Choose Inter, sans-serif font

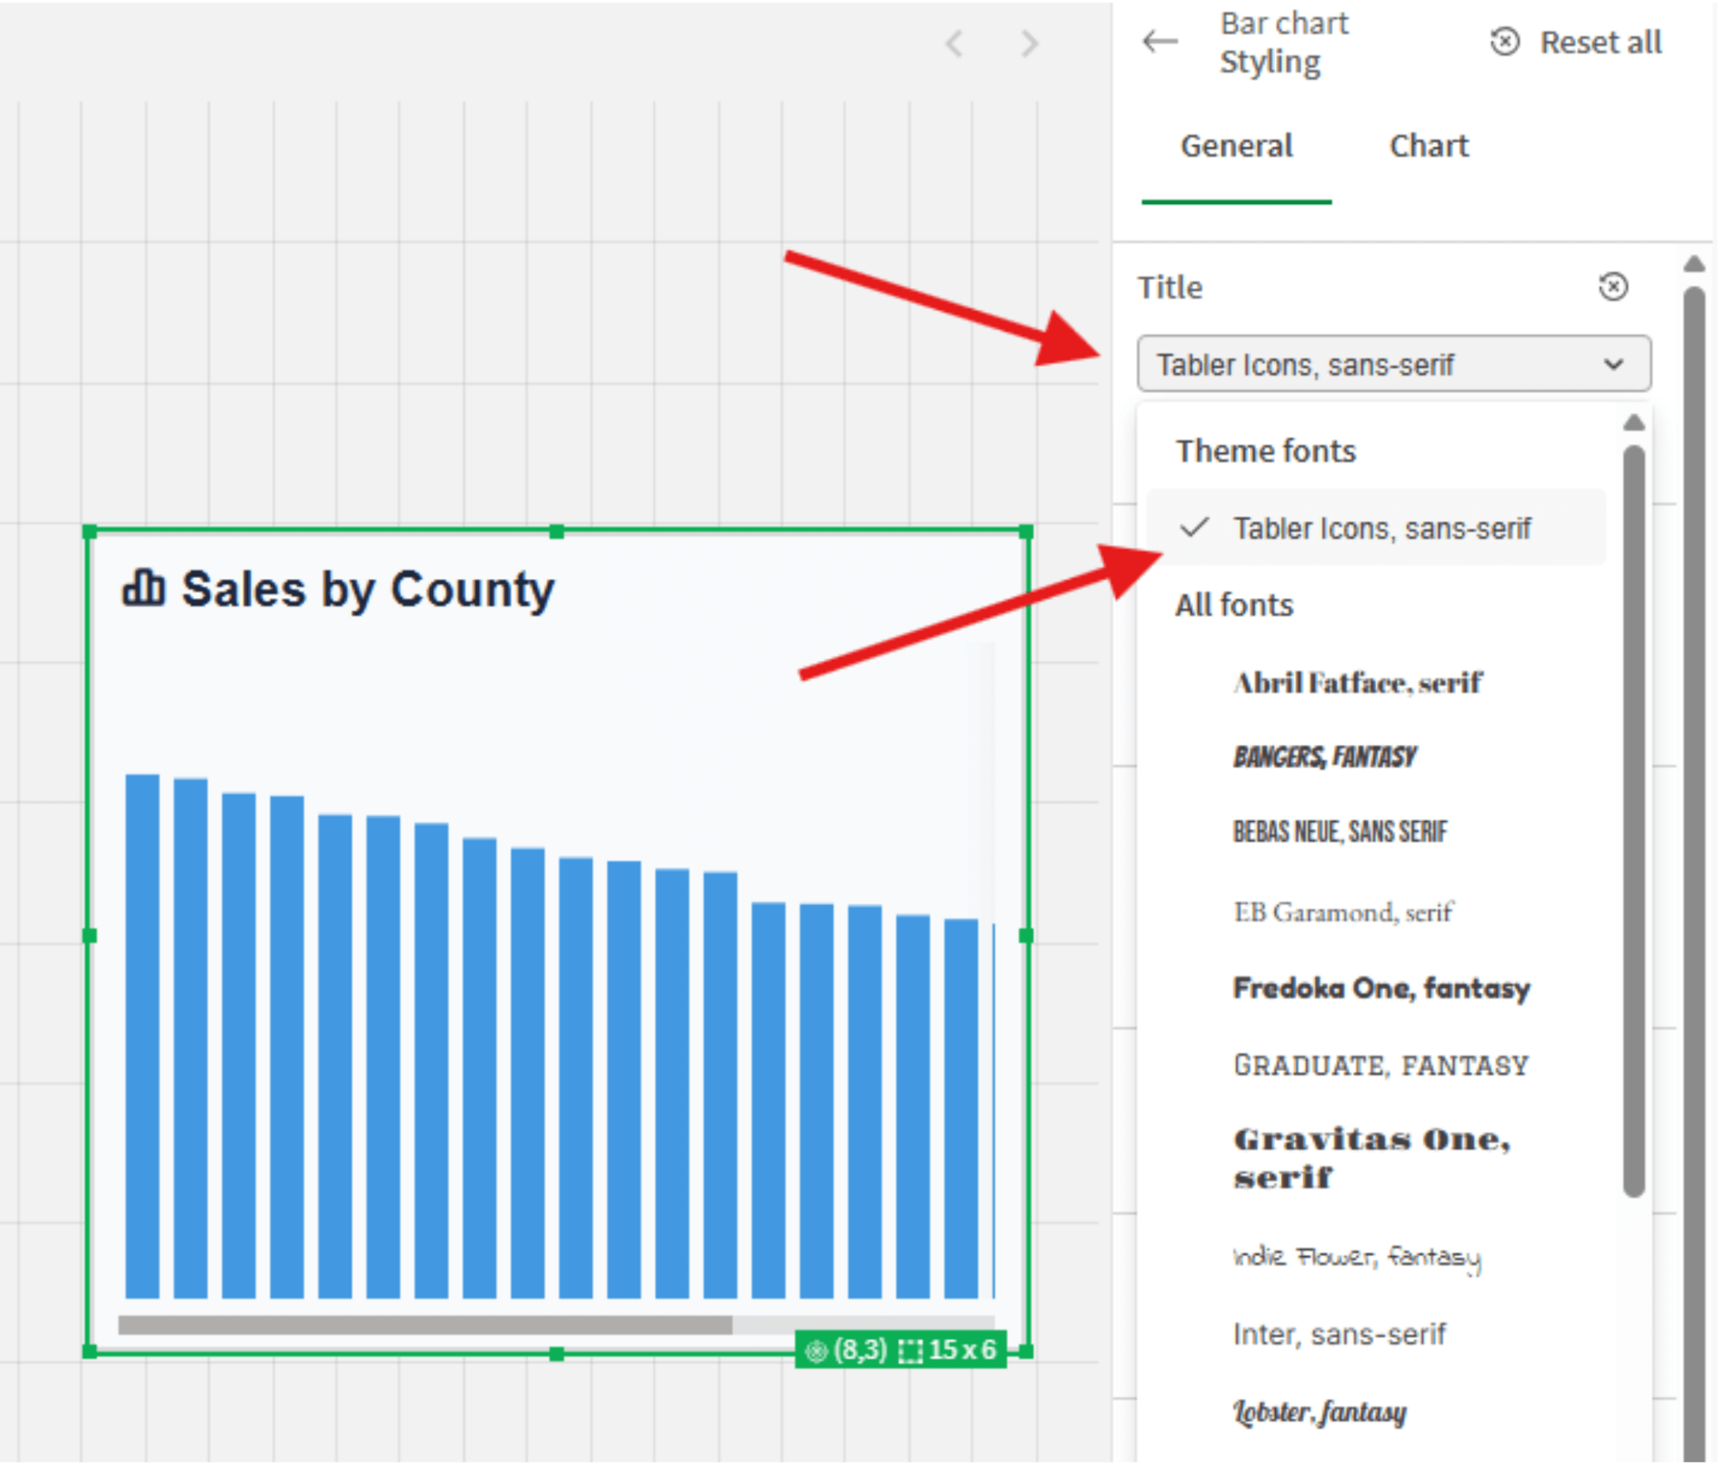[x=1339, y=1334]
